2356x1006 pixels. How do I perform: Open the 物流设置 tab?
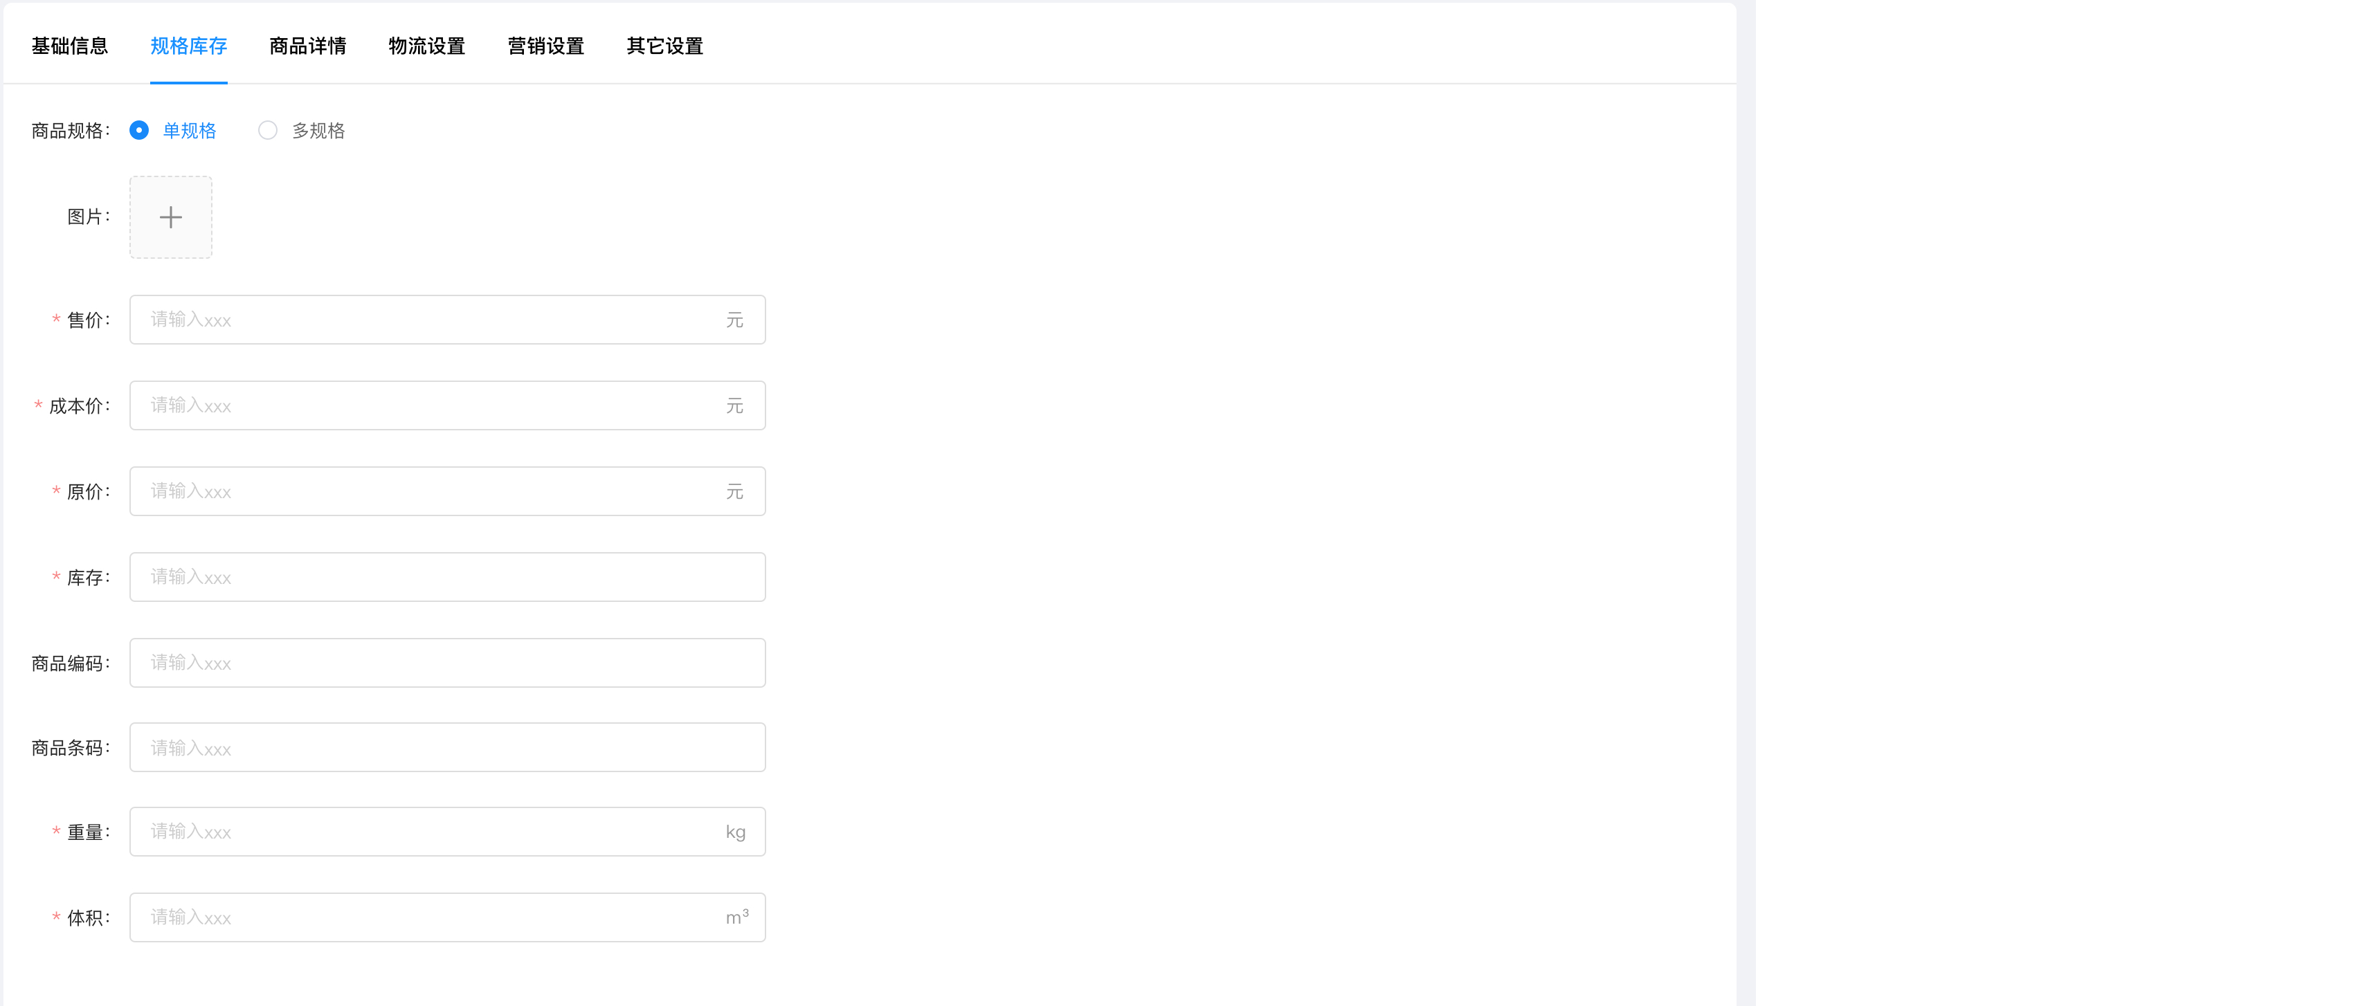[x=426, y=46]
